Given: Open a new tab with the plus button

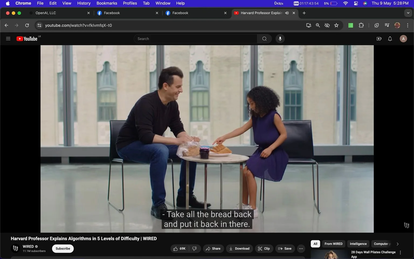Looking at the screenshot, I should [x=304, y=13].
